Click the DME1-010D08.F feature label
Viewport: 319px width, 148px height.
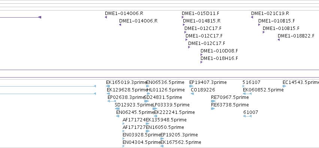219,51
